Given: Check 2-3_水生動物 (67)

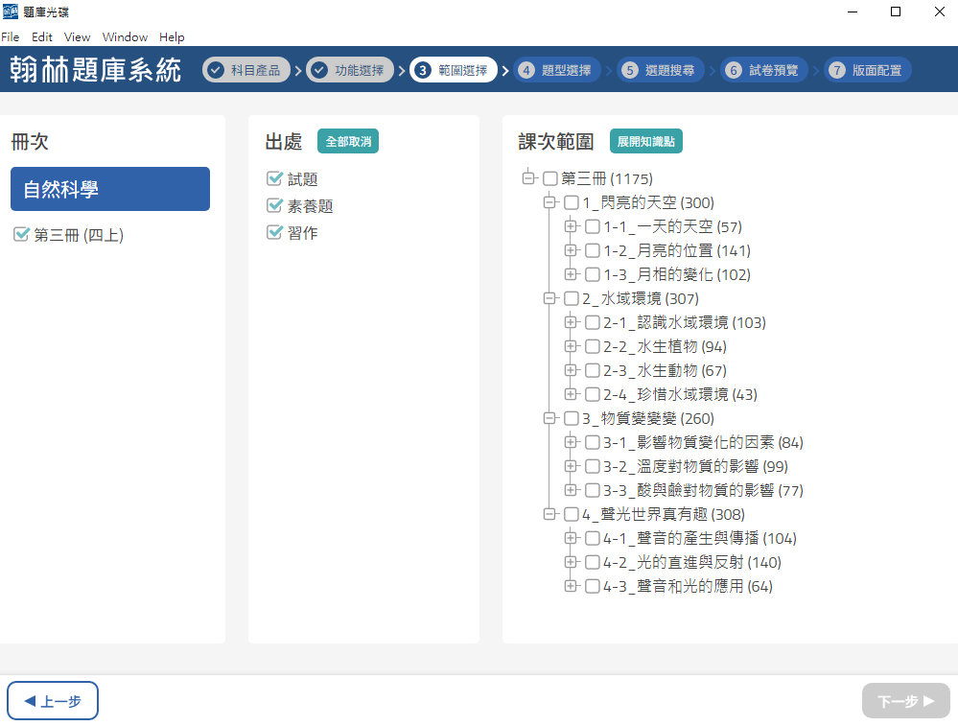Looking at the screenshot, I should [592, 370].
